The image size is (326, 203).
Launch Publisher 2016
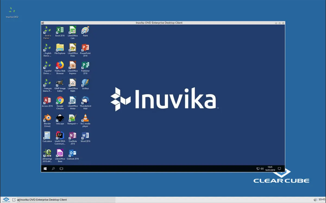click(85, 68)
